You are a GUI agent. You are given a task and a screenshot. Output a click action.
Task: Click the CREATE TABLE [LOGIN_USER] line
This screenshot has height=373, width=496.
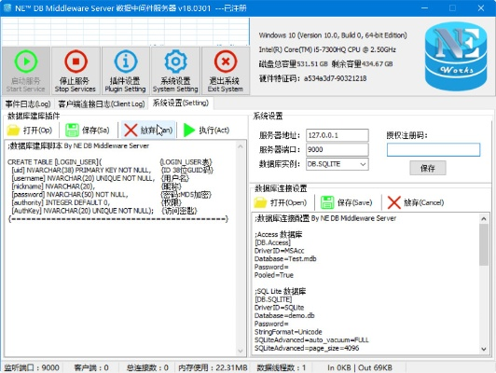coord(54,162)
